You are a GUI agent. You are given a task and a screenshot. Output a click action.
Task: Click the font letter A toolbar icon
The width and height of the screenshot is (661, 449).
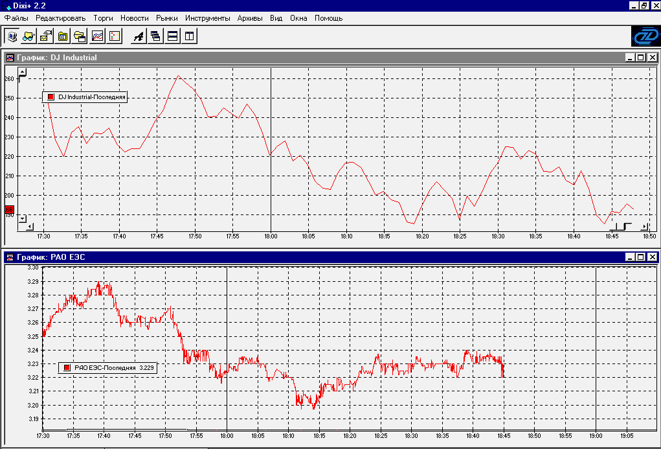pos(139,36)
